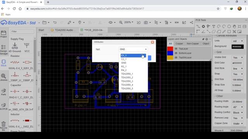The height and width of the screenshot is (139, 248).
Task: Select the Group/Ungroup tool in PCB Tools
Action: point(234,32)
